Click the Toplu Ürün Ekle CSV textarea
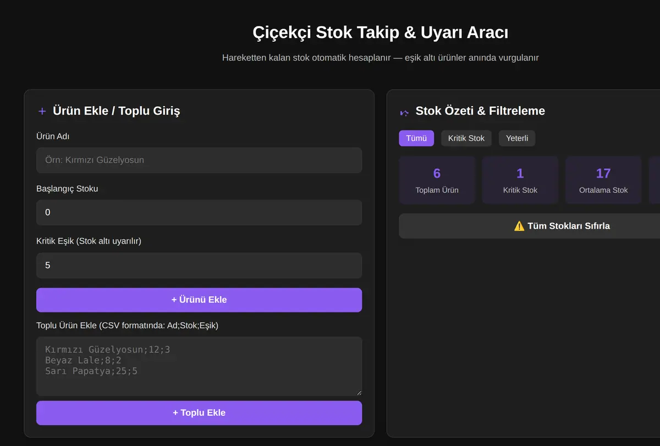Image resolution: width=660 pixels, height=446 pixels. [199, 366]
